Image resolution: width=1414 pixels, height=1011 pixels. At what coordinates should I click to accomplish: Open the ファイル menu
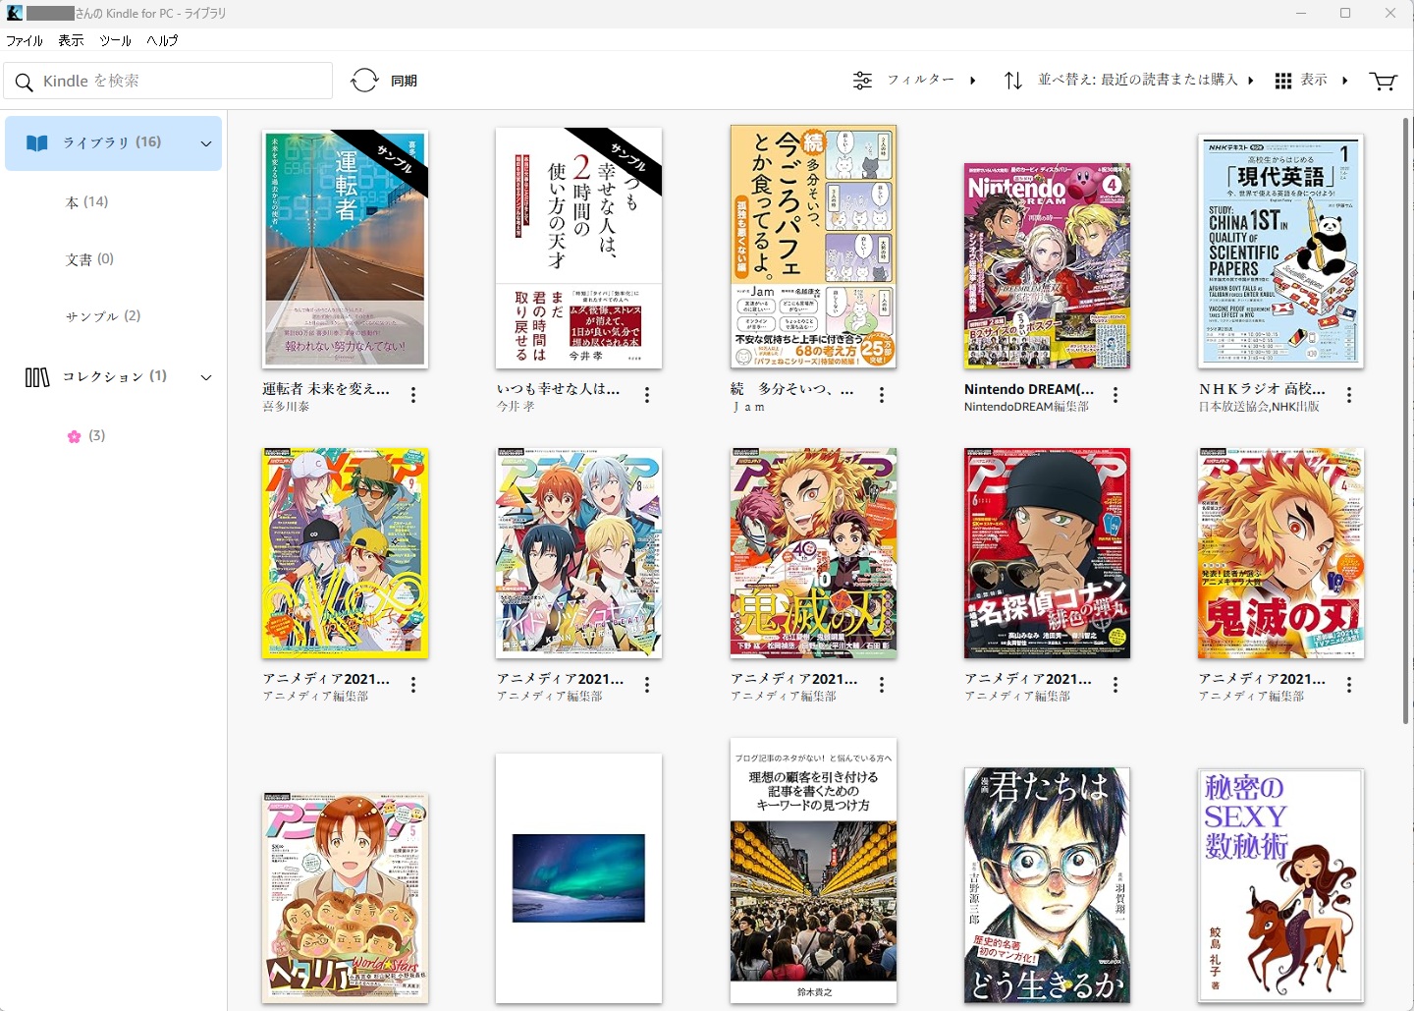click(x=25, y=40)
